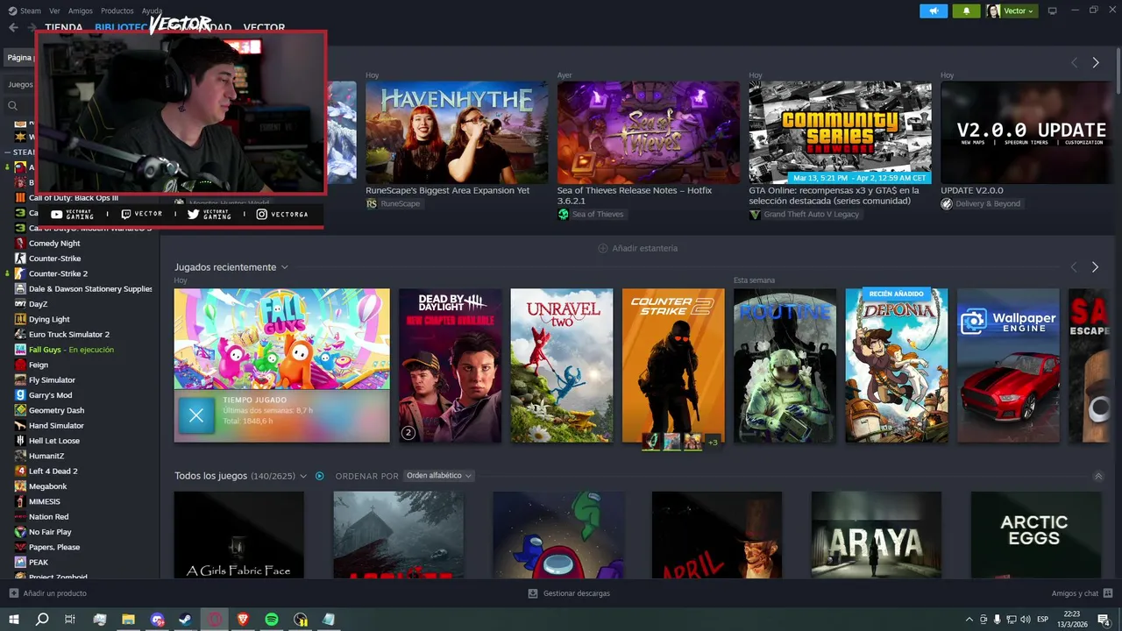Select Left 4 Dead 2 in list
This screenshot has height=631, width=1122.
[x=53, y=471]
